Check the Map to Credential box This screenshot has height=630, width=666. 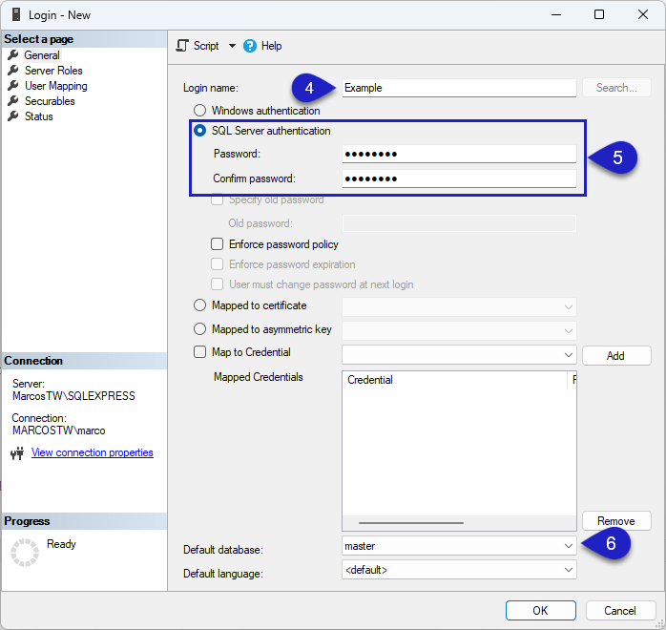coord(200,352)
